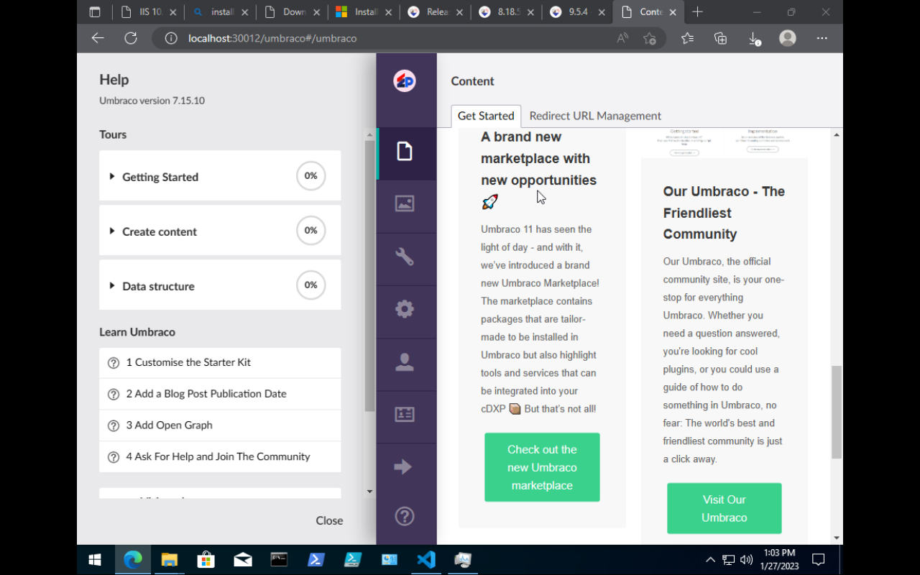Close the Help panel with Close button

pos(329,520)
